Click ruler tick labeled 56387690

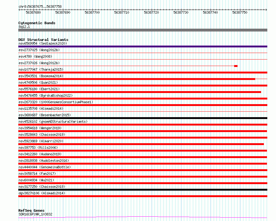click(63, 12)
